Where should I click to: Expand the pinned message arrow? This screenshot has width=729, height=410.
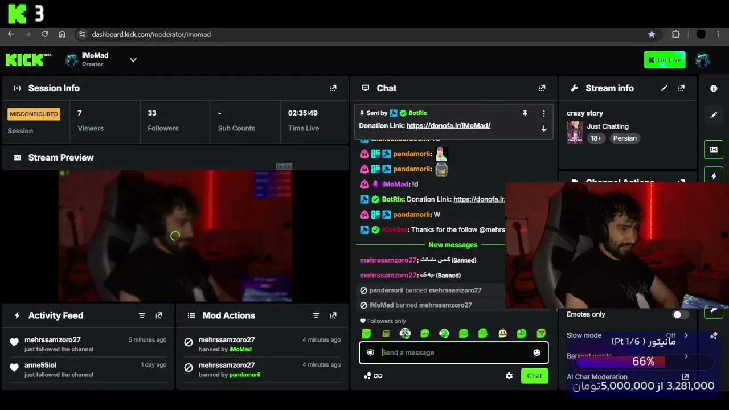(x=544, y=129)
